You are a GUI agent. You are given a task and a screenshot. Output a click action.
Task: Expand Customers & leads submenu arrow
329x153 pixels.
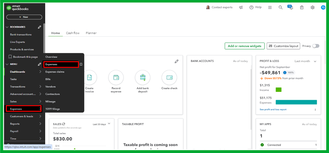tap(40, 116)
